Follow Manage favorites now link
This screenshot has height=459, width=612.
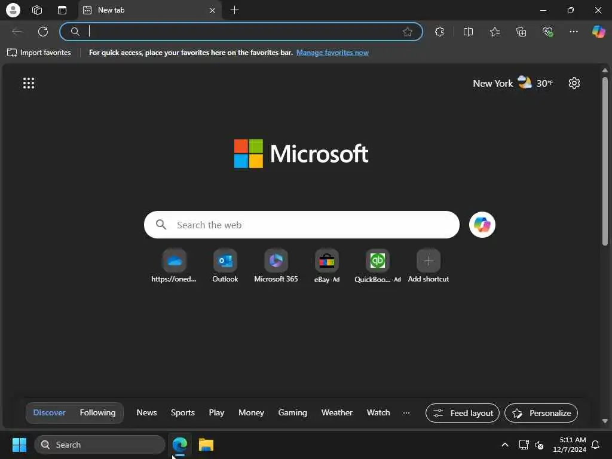[x=332, y=53]
